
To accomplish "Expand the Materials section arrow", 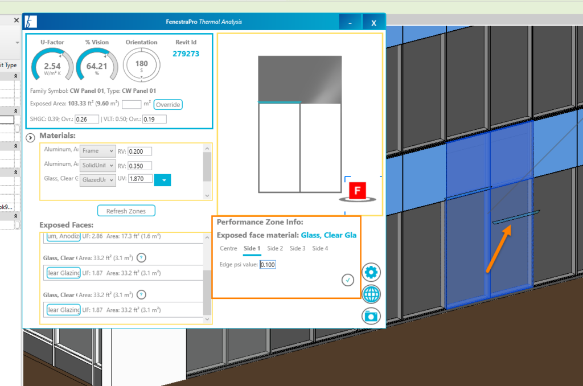I will pos(31,138).
